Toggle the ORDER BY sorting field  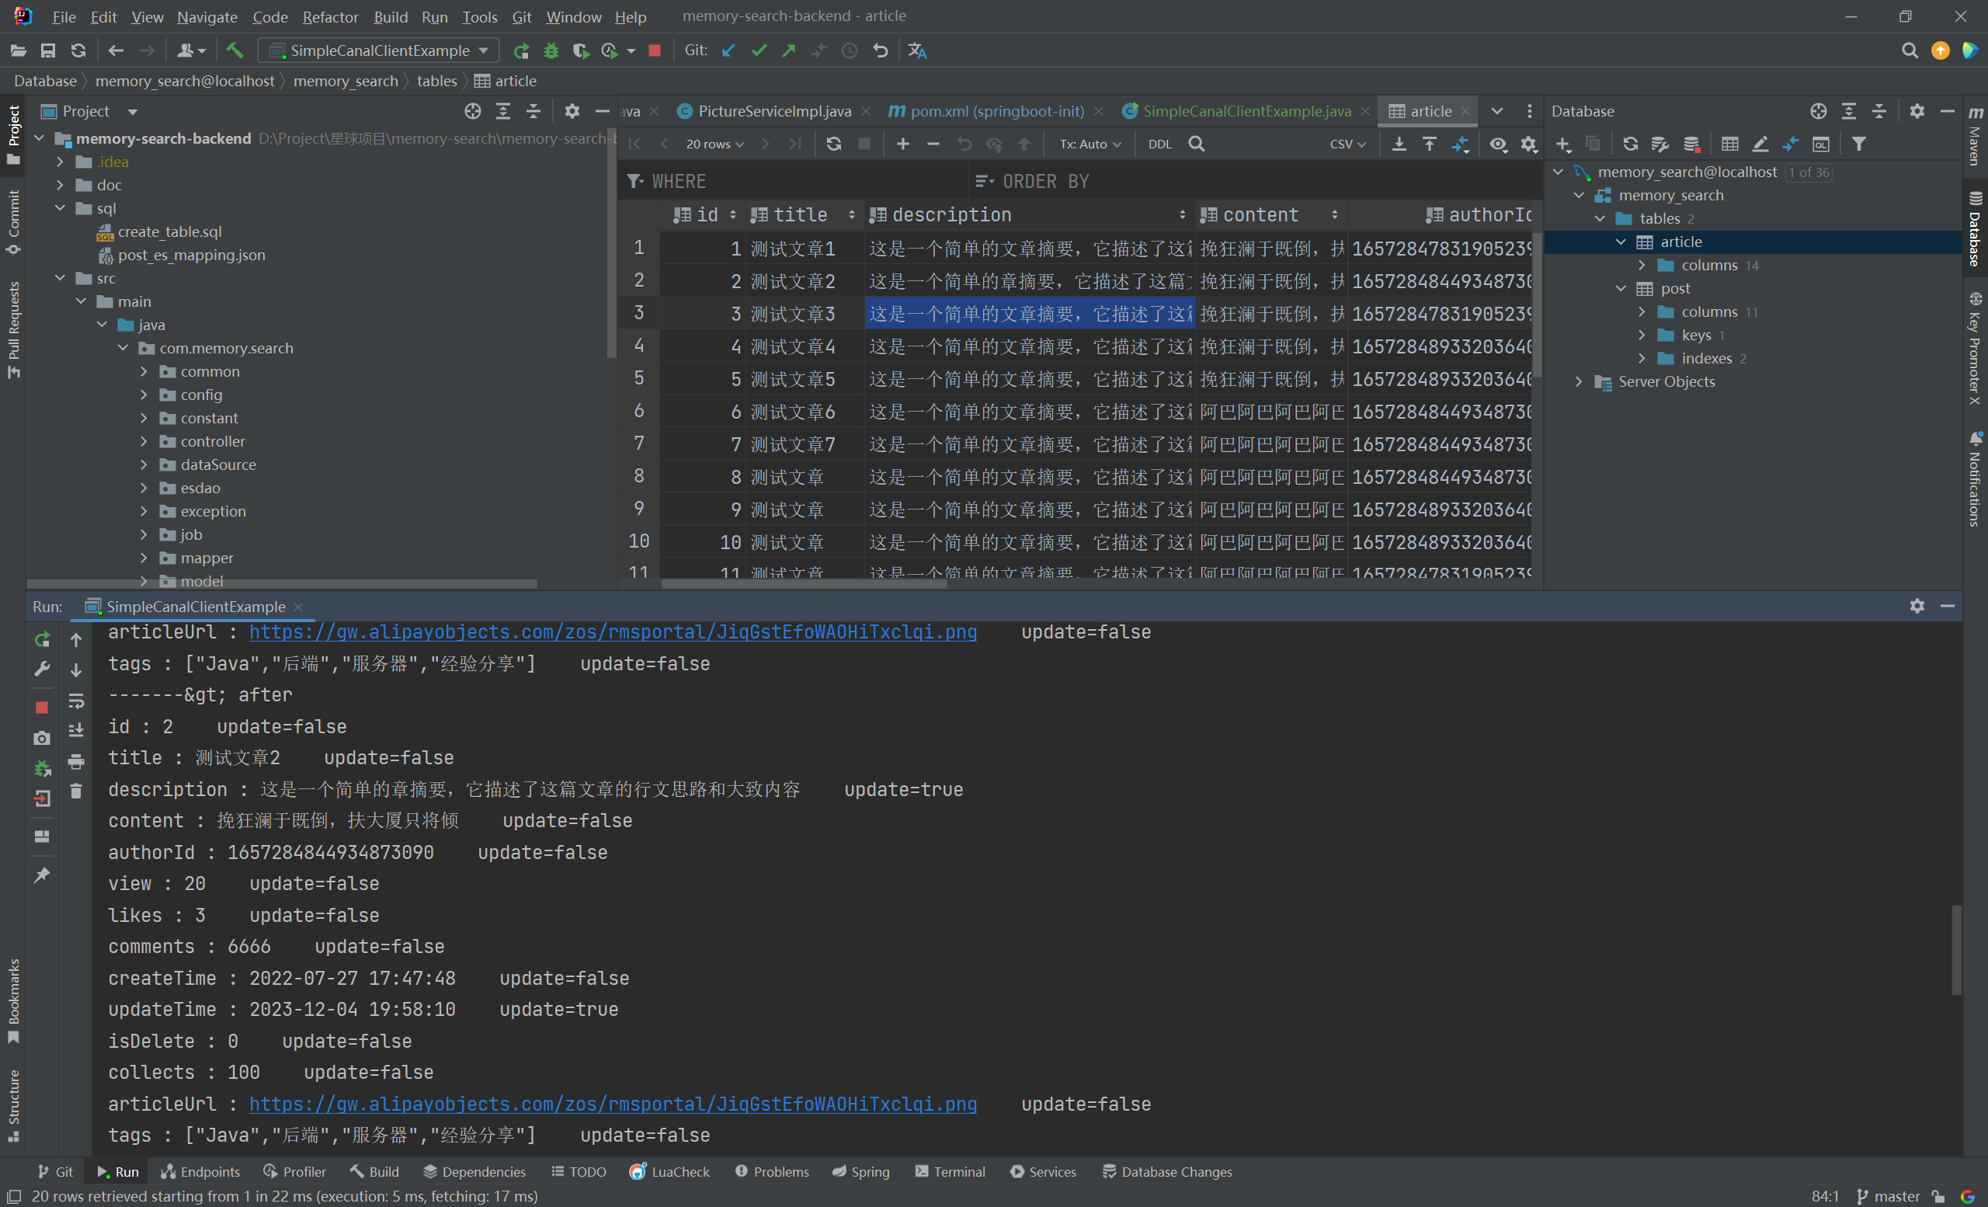[1255, 182]
